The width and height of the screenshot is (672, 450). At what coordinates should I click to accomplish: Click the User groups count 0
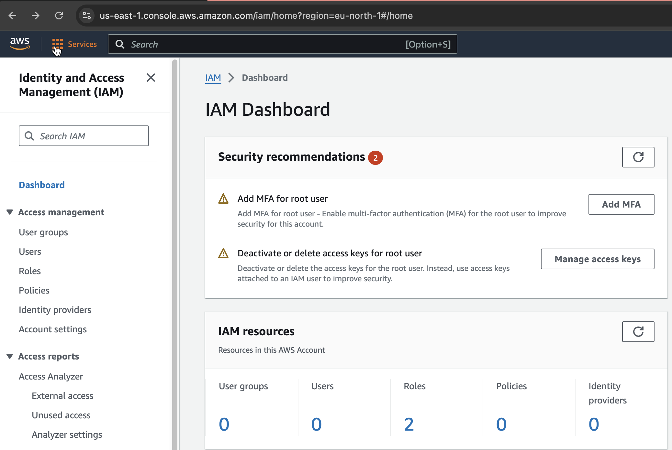click(224, 424)
